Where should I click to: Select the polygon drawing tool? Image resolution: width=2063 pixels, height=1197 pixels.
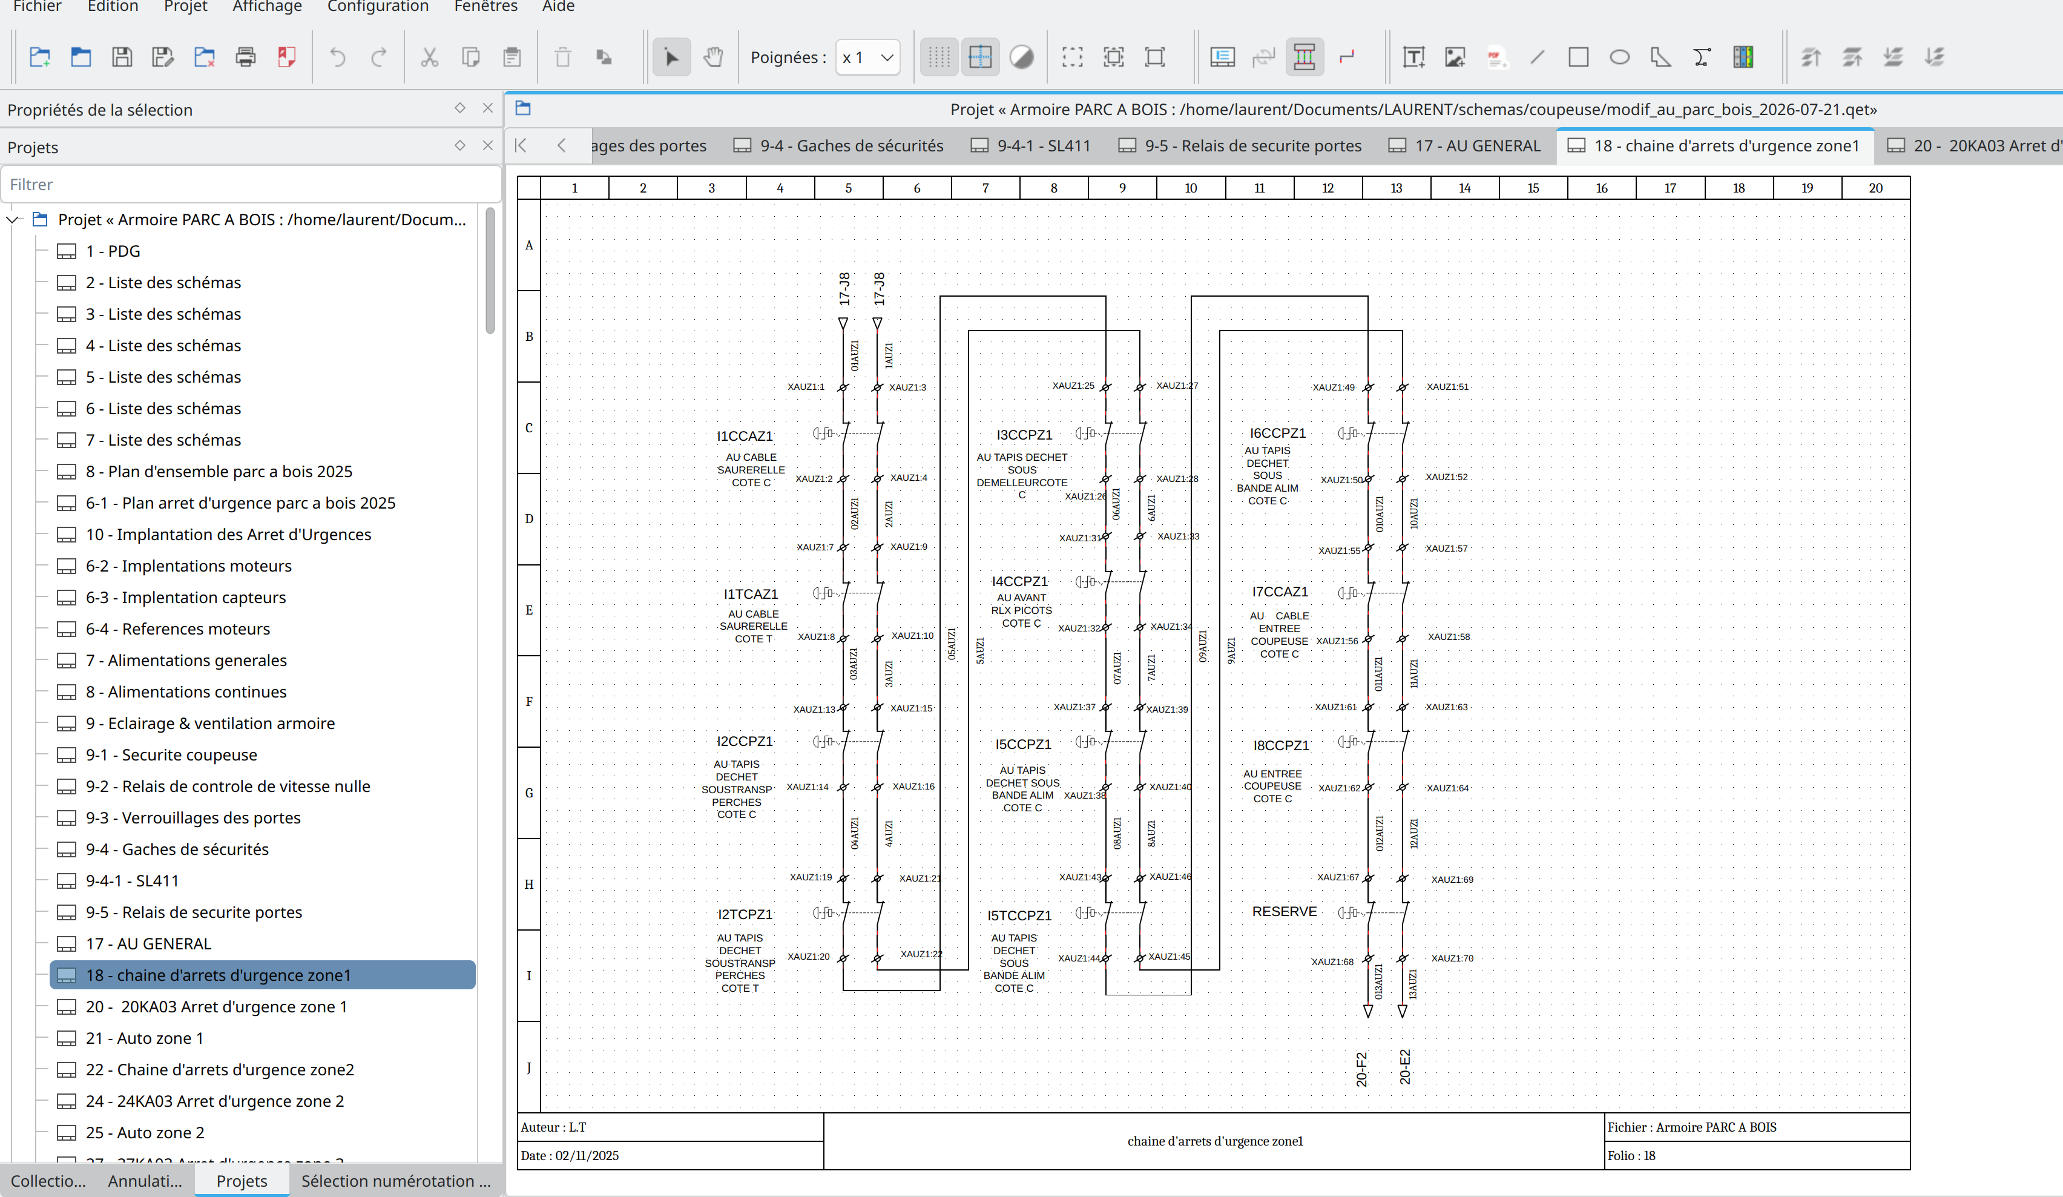point(1661,58)
